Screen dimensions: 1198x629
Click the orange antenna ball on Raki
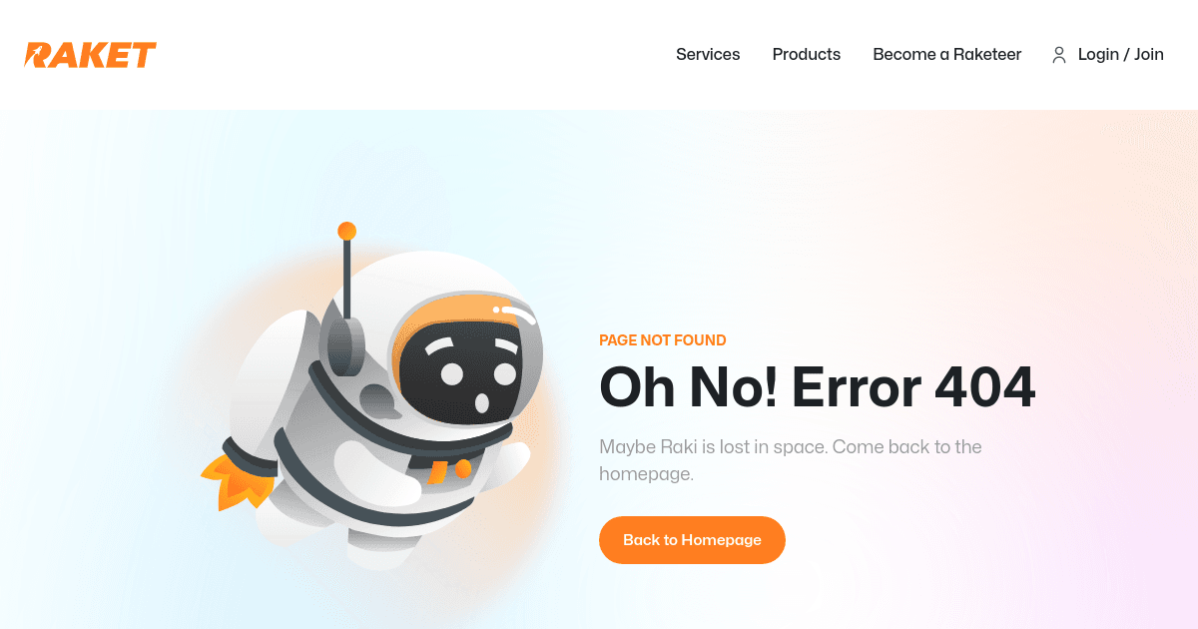point(346,231)
